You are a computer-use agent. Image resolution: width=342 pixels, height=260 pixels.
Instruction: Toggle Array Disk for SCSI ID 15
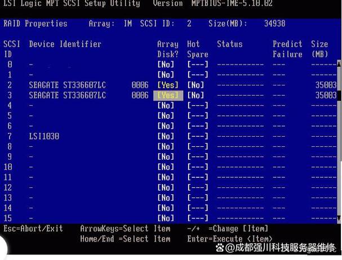click(166, 218)
